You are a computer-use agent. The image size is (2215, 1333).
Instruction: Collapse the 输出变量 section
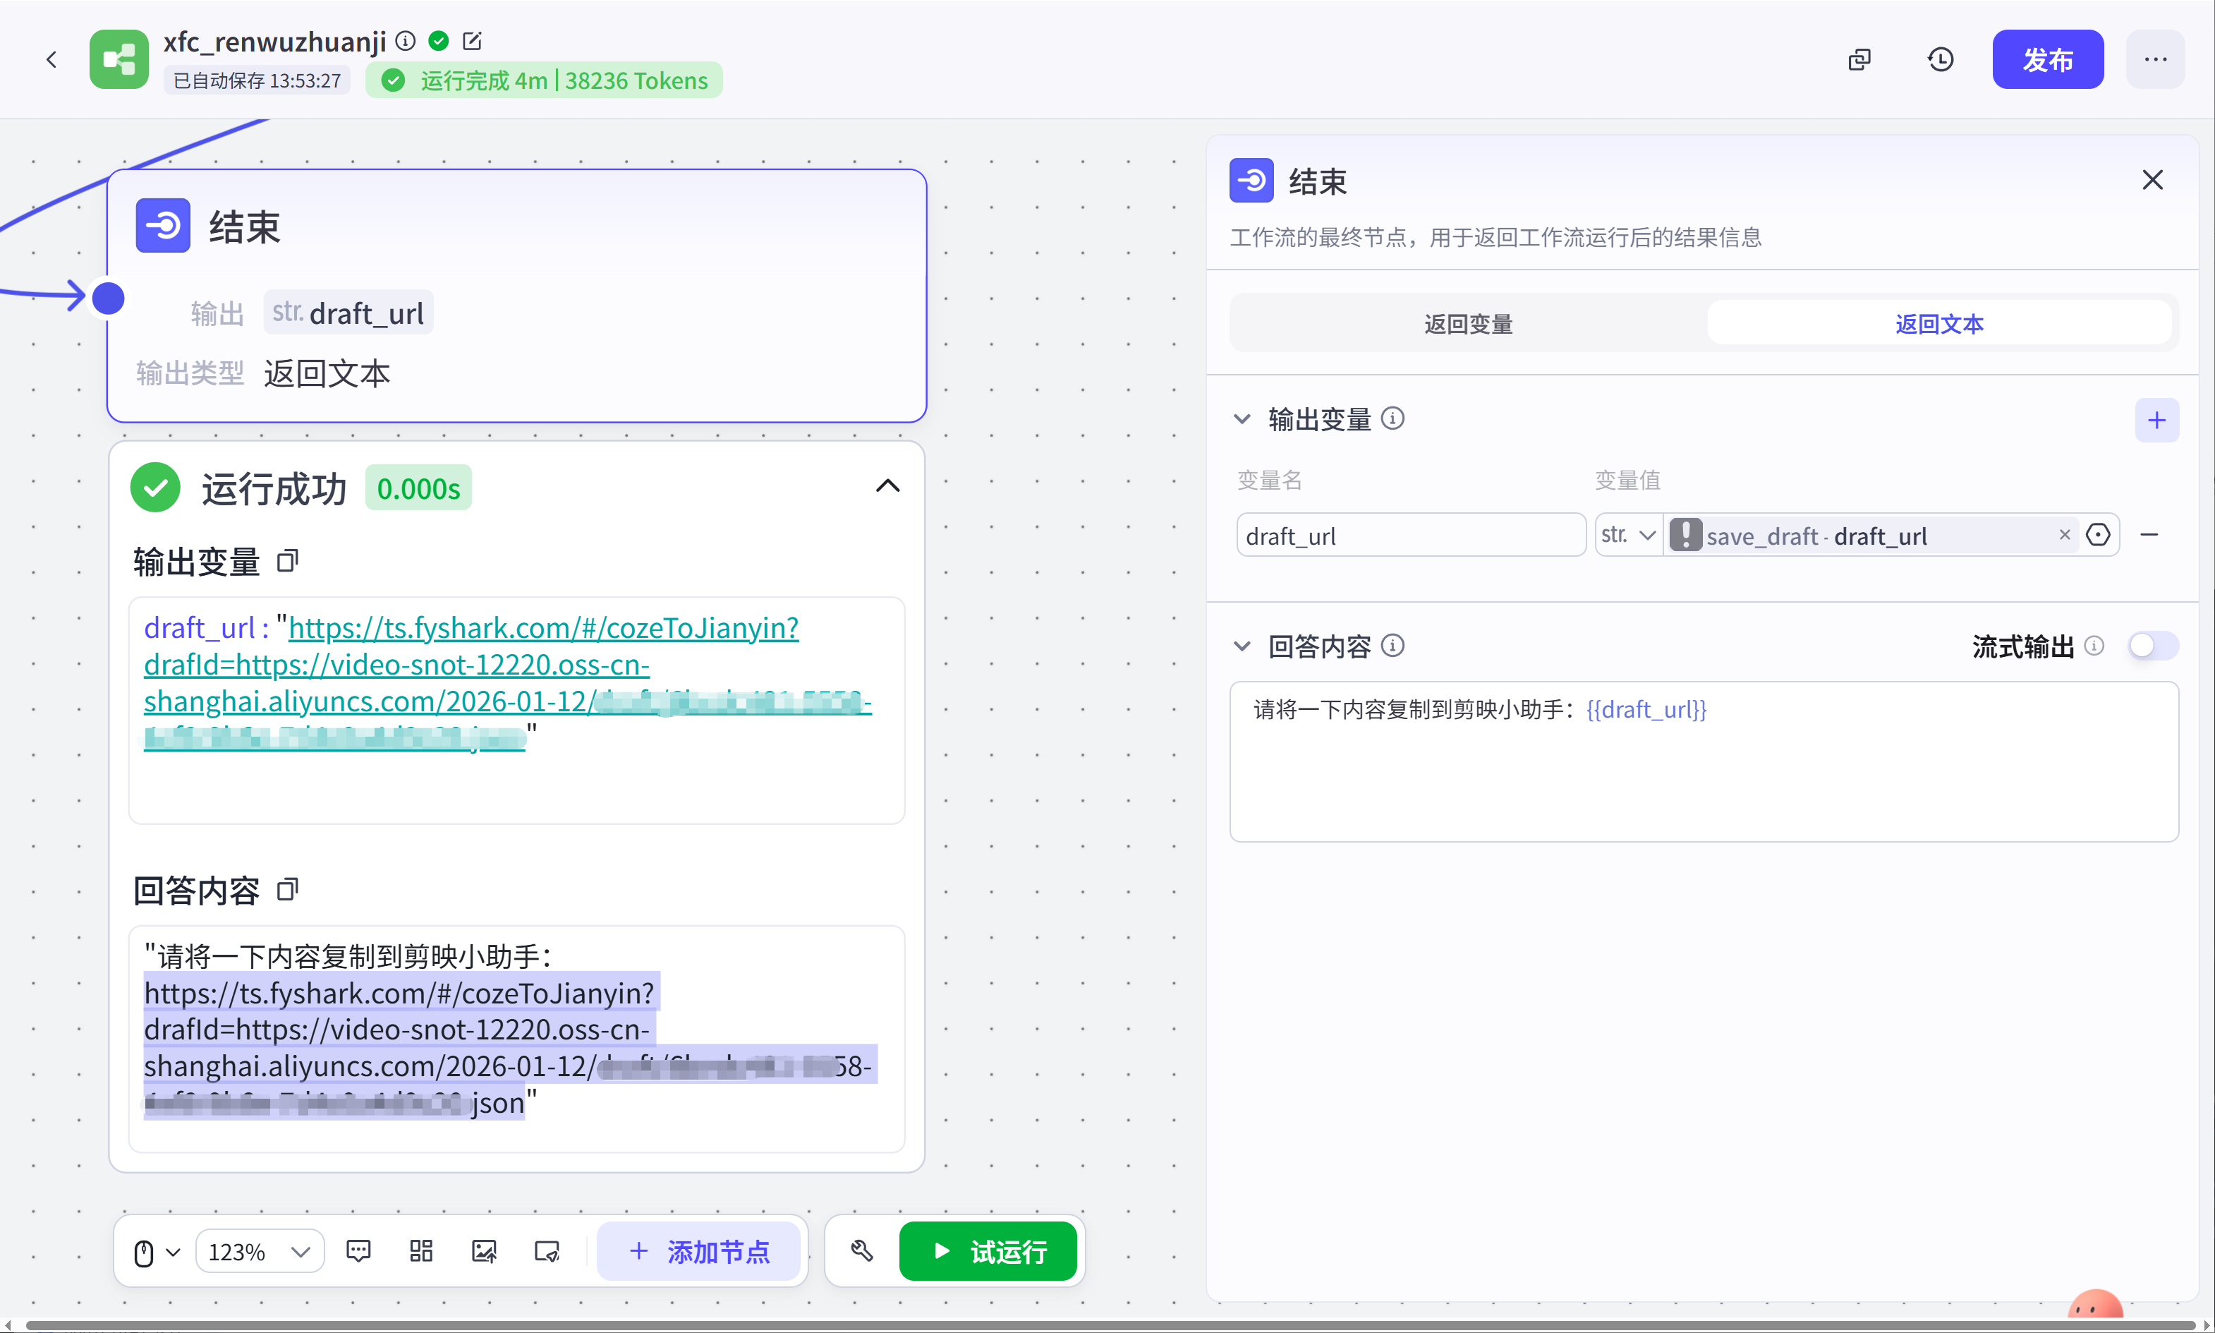[x=1242, y=418]
